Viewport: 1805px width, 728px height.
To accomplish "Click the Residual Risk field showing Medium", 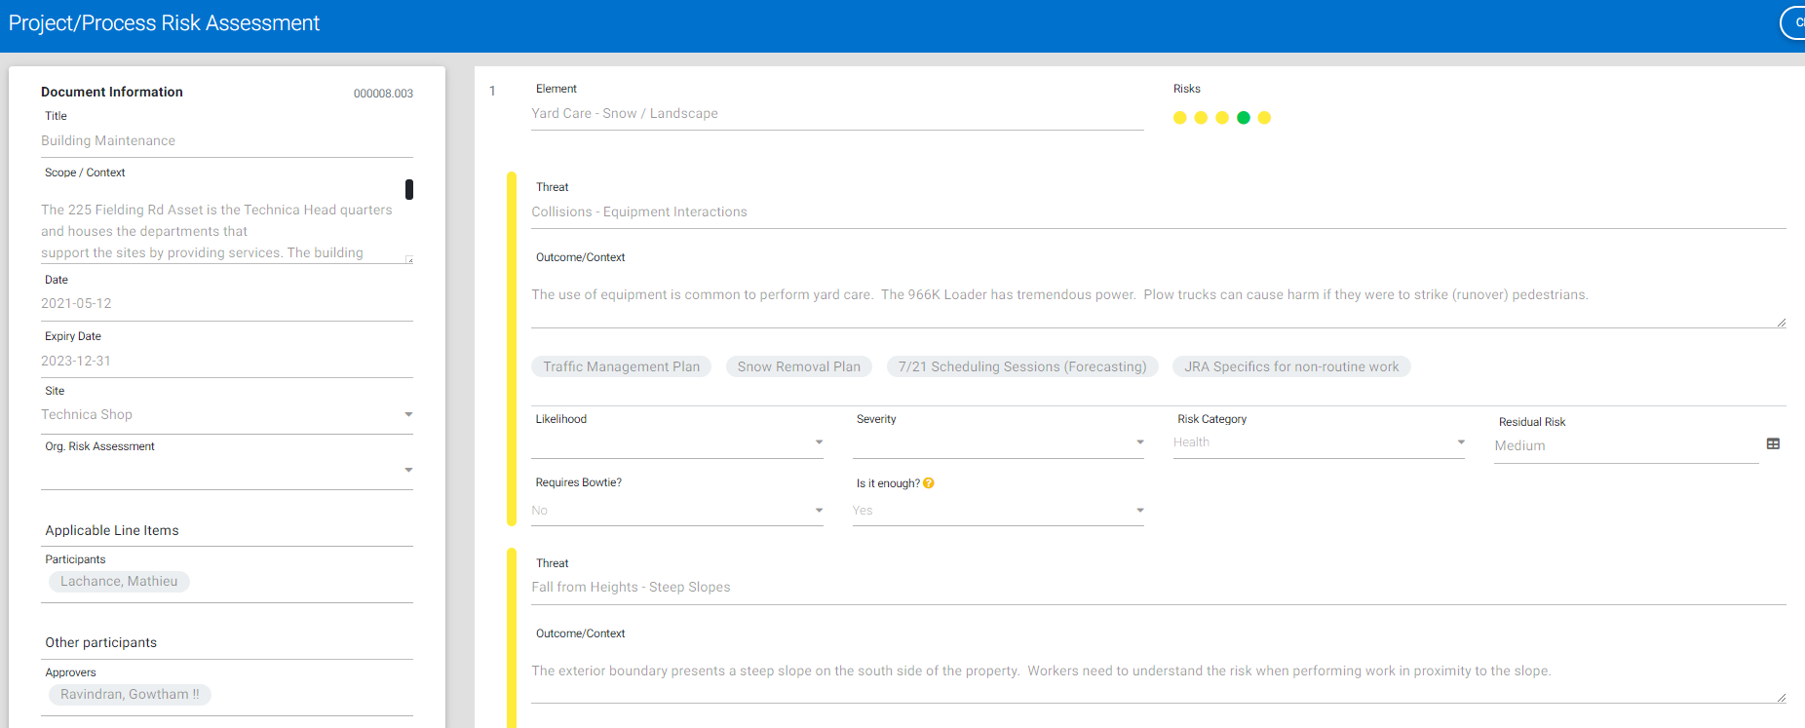I will tap(1626, 446).
